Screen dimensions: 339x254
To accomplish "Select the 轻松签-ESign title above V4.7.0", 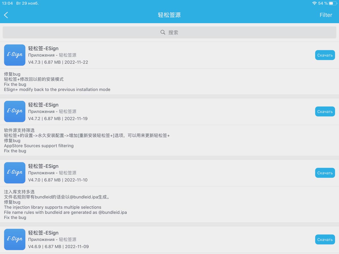I will coord(43,166).
